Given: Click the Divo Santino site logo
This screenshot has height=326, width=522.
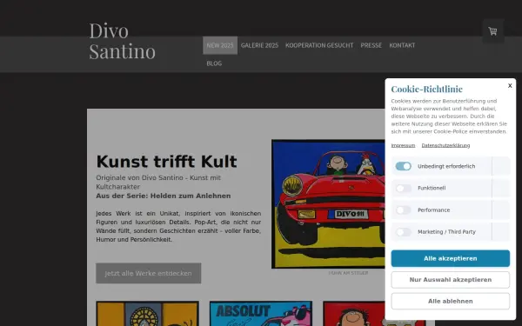Looking at the screenshot, I should (122, 41).
